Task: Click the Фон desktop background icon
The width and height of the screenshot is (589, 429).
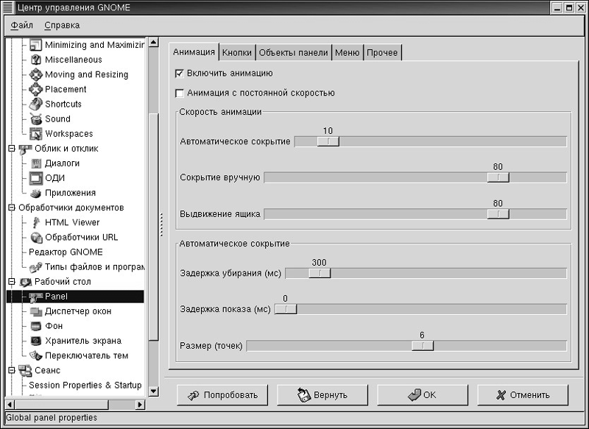Action: [x=36, y=326]
